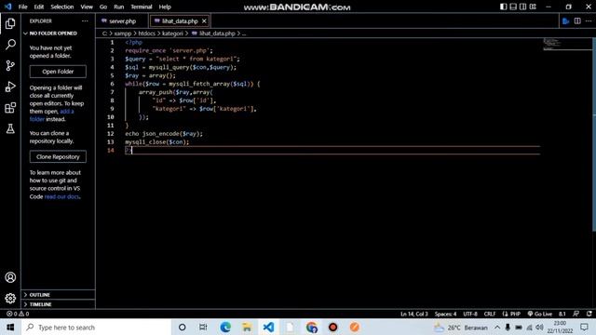
Task: Click the editor vertical scrollbar
Action: (x=594, y=134)
